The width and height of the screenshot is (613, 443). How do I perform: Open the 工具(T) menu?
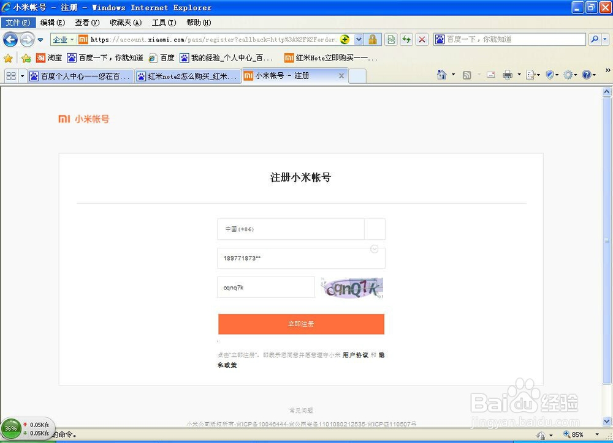[164, 23]
